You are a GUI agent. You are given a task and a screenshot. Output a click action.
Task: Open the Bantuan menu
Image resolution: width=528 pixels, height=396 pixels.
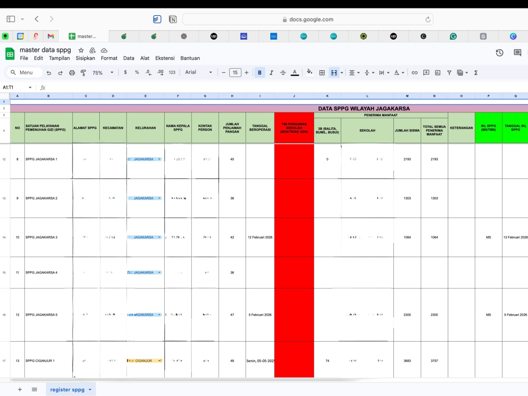coord(190,58)
